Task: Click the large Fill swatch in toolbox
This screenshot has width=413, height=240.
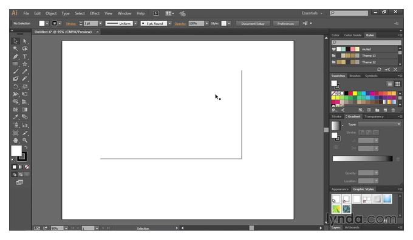Action: click(x=16, y=151)
